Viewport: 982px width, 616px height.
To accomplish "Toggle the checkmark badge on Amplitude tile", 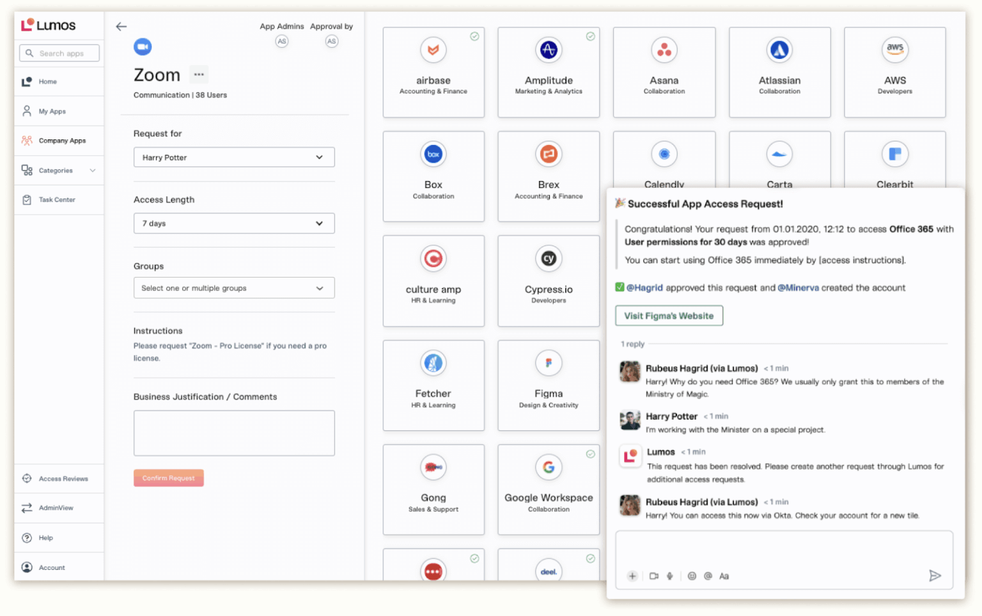I will coord(590,36).
